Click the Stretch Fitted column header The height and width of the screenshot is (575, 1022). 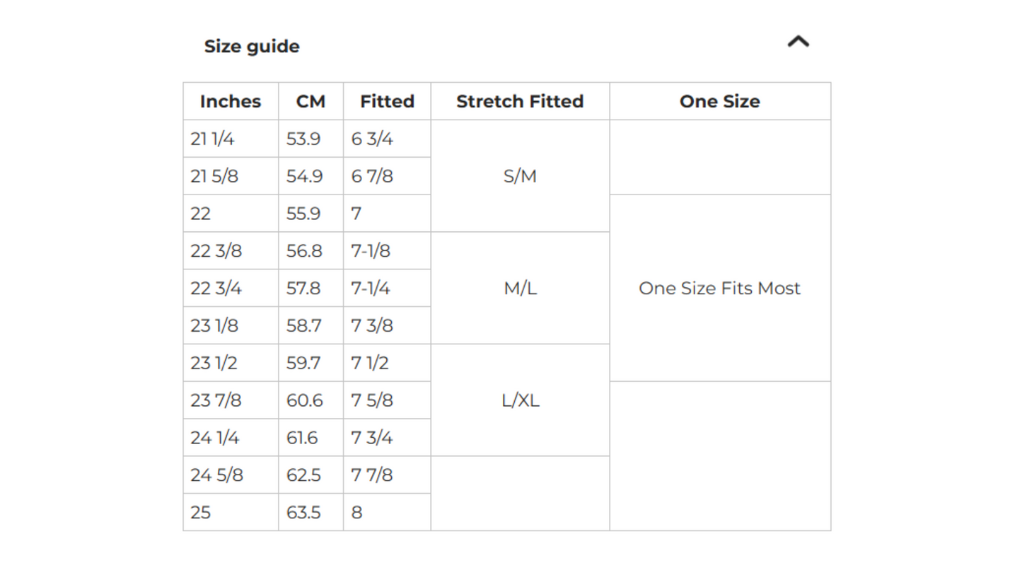[520, 102]
